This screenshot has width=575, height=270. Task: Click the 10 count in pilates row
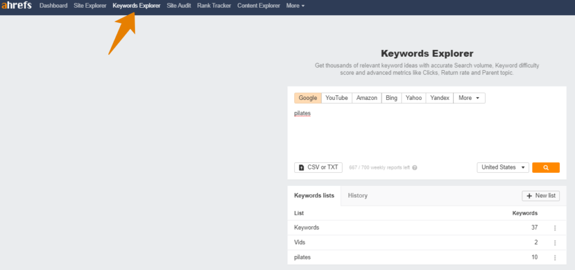(x=535, y=257)
